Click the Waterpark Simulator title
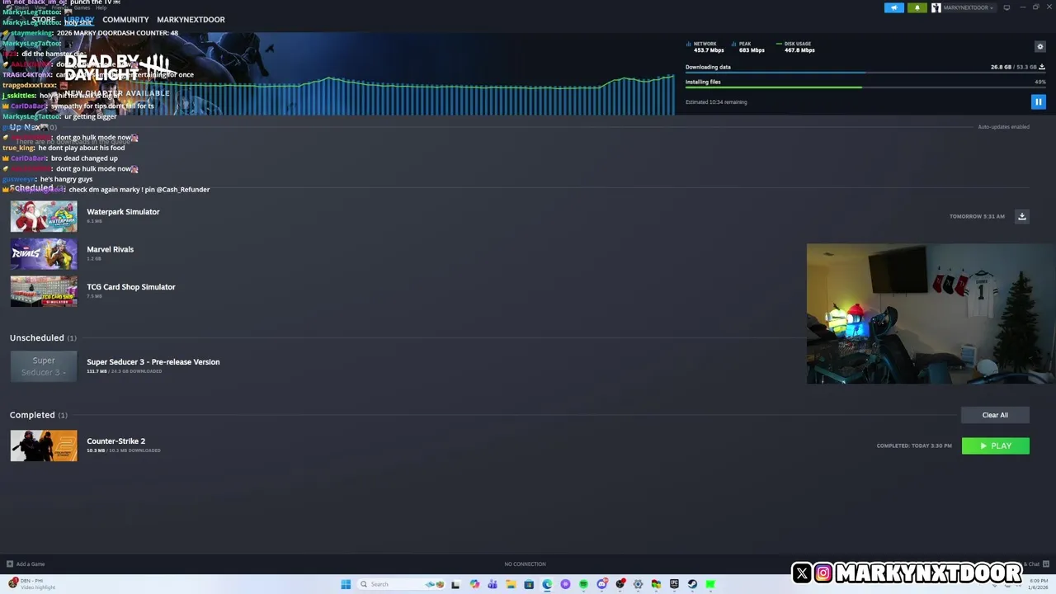 (x=123, y=212)
